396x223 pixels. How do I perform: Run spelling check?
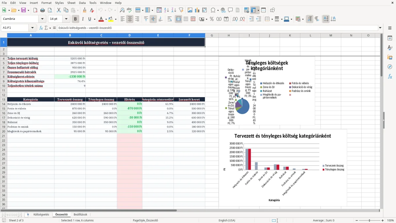coord(129,10)
